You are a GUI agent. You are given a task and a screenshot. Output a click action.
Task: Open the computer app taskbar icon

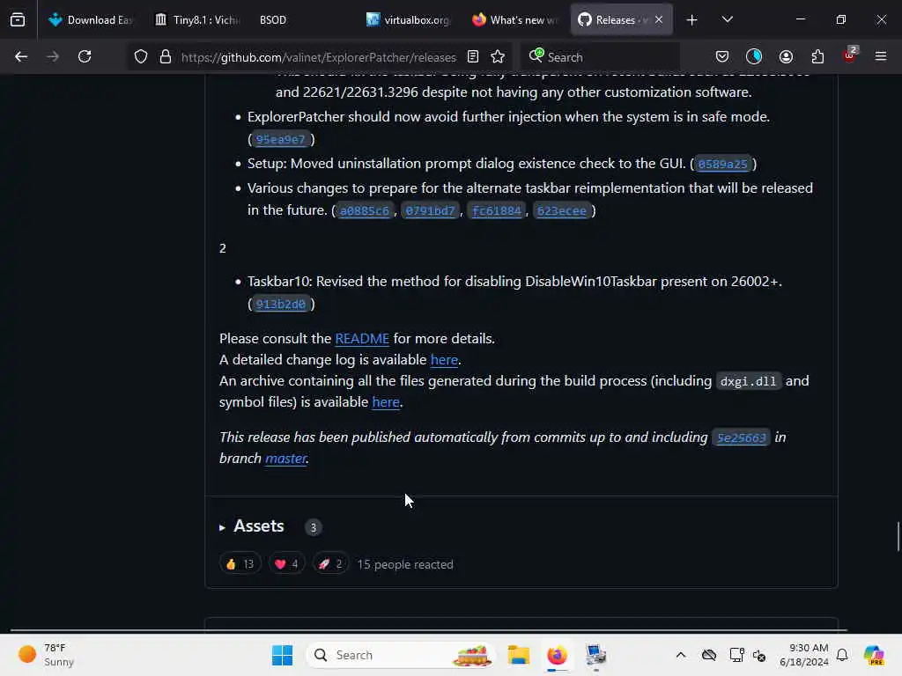pos(595,655)
